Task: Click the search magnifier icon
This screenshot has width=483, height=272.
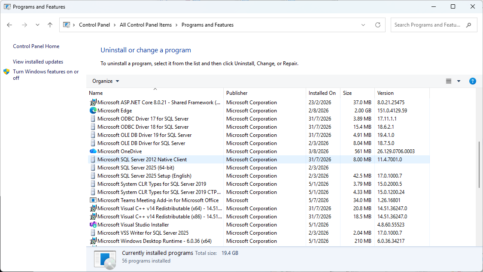Action: [468, 25]
